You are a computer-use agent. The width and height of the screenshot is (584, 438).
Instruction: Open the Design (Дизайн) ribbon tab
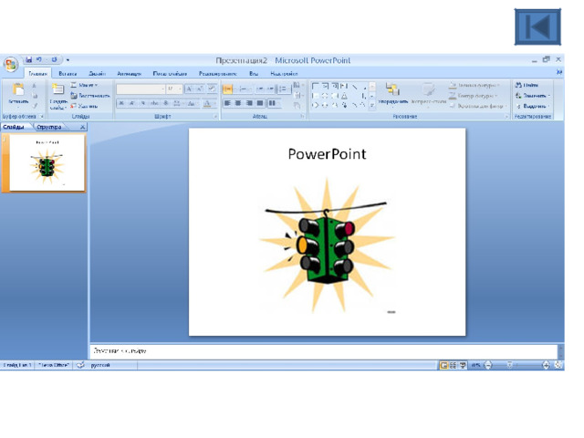(98, 74)
